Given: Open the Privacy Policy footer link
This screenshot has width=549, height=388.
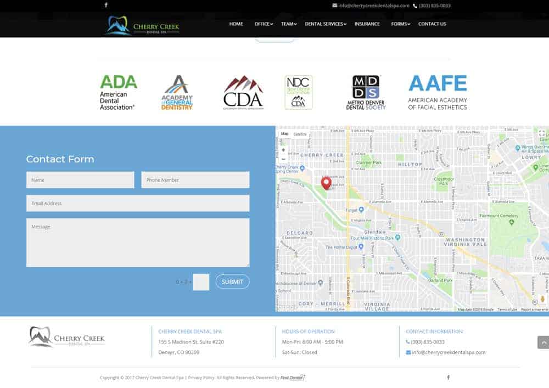Looking at the screenshot, I should [x=201, y=378].
